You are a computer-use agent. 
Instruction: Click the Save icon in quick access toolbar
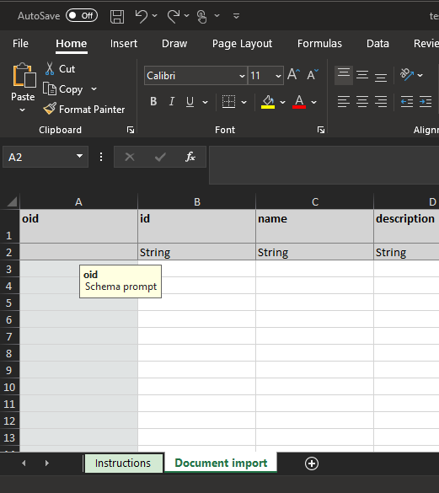[117, 16]
